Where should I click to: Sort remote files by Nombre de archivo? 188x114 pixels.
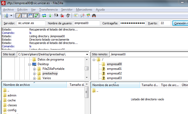point(115,85)
